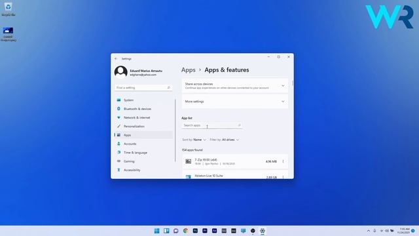Launch Photoshop from the taskbar
The image size is (419, 236).
[x=195, y=231]
